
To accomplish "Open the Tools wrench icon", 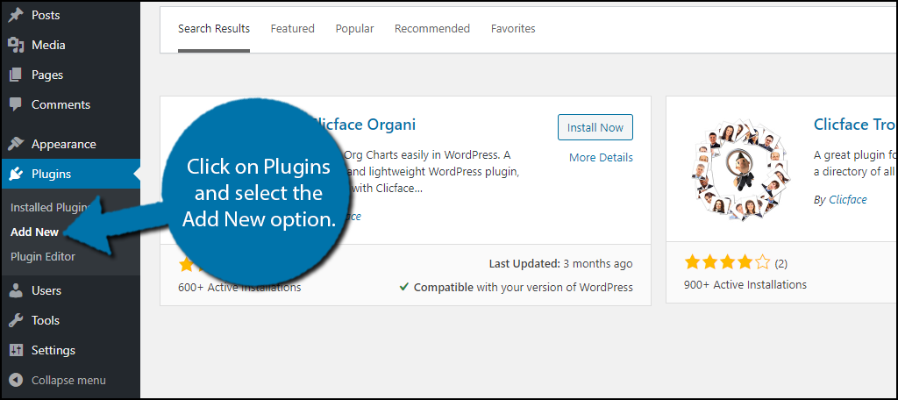I will point(16,320).
